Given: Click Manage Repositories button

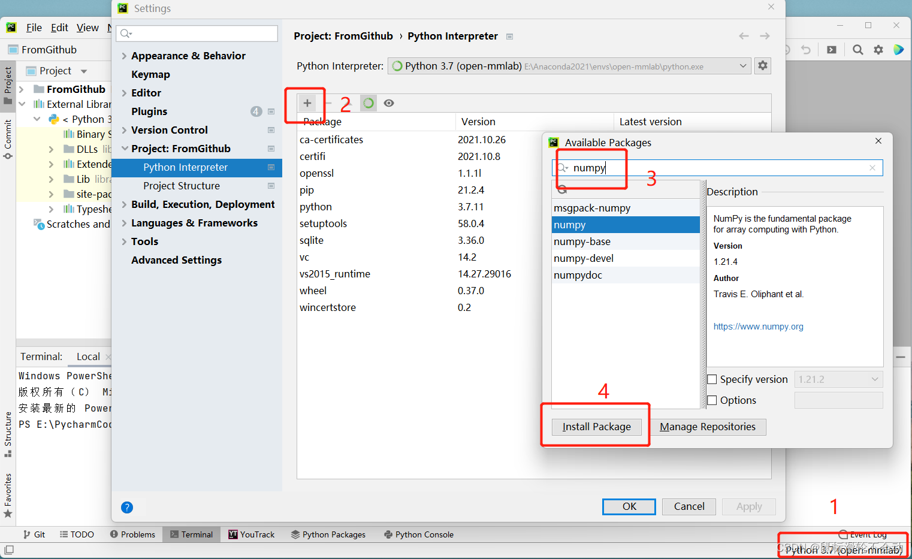Looking at the screenshot, I should coord(708,427).
